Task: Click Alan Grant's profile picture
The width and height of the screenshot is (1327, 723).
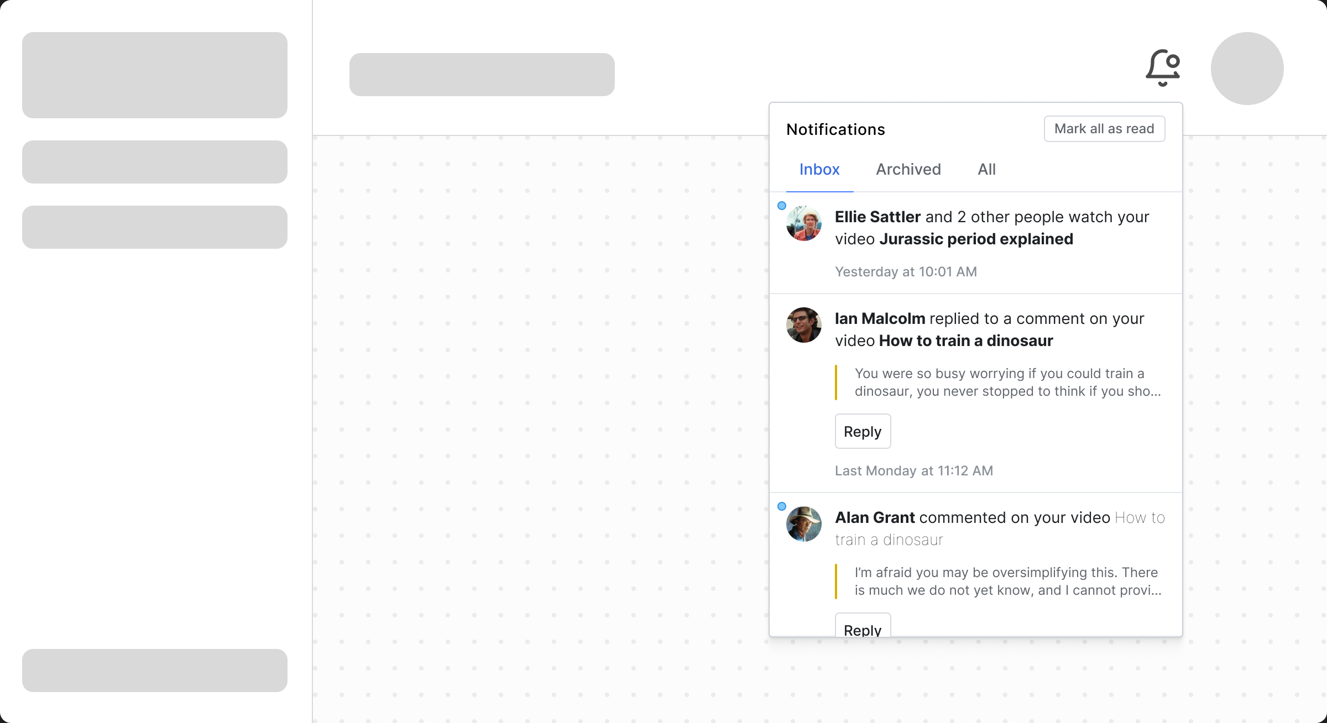Action: [x=803, y=524]
